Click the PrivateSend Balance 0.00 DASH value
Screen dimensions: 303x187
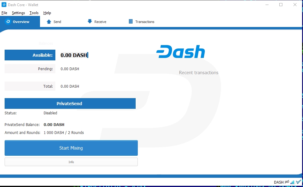coord(54,125)
